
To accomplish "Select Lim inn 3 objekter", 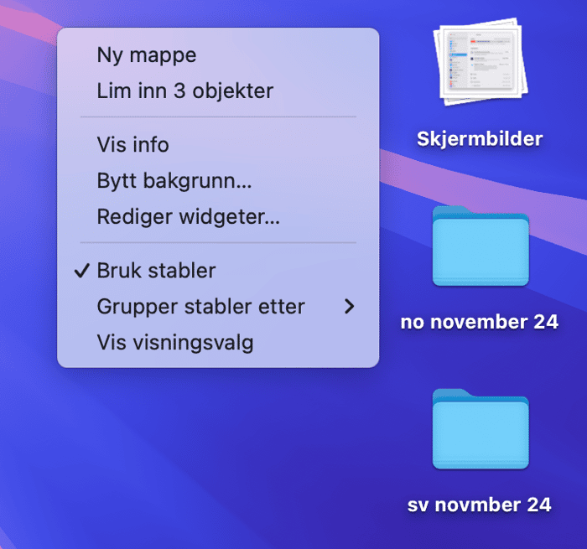I will (x=218, y=91).
